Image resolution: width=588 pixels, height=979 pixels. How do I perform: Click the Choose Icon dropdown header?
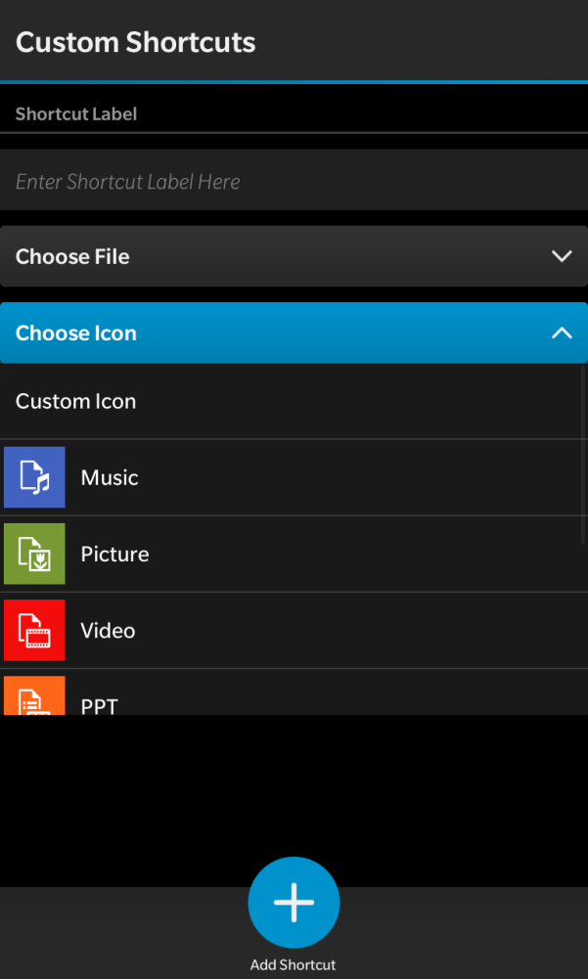(274, 333)
